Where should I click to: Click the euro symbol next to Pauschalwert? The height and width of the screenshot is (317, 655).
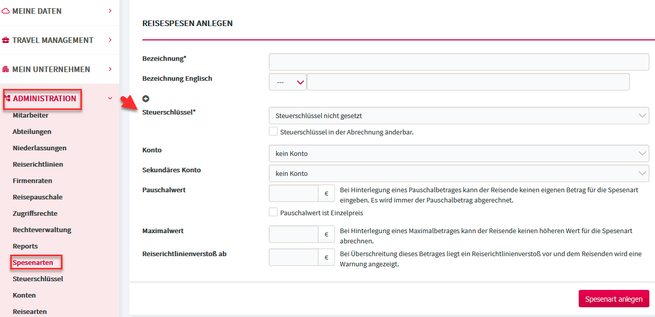[x=326, y=194]
